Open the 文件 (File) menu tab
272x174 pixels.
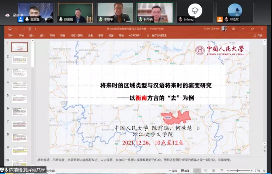coord(11,35)
